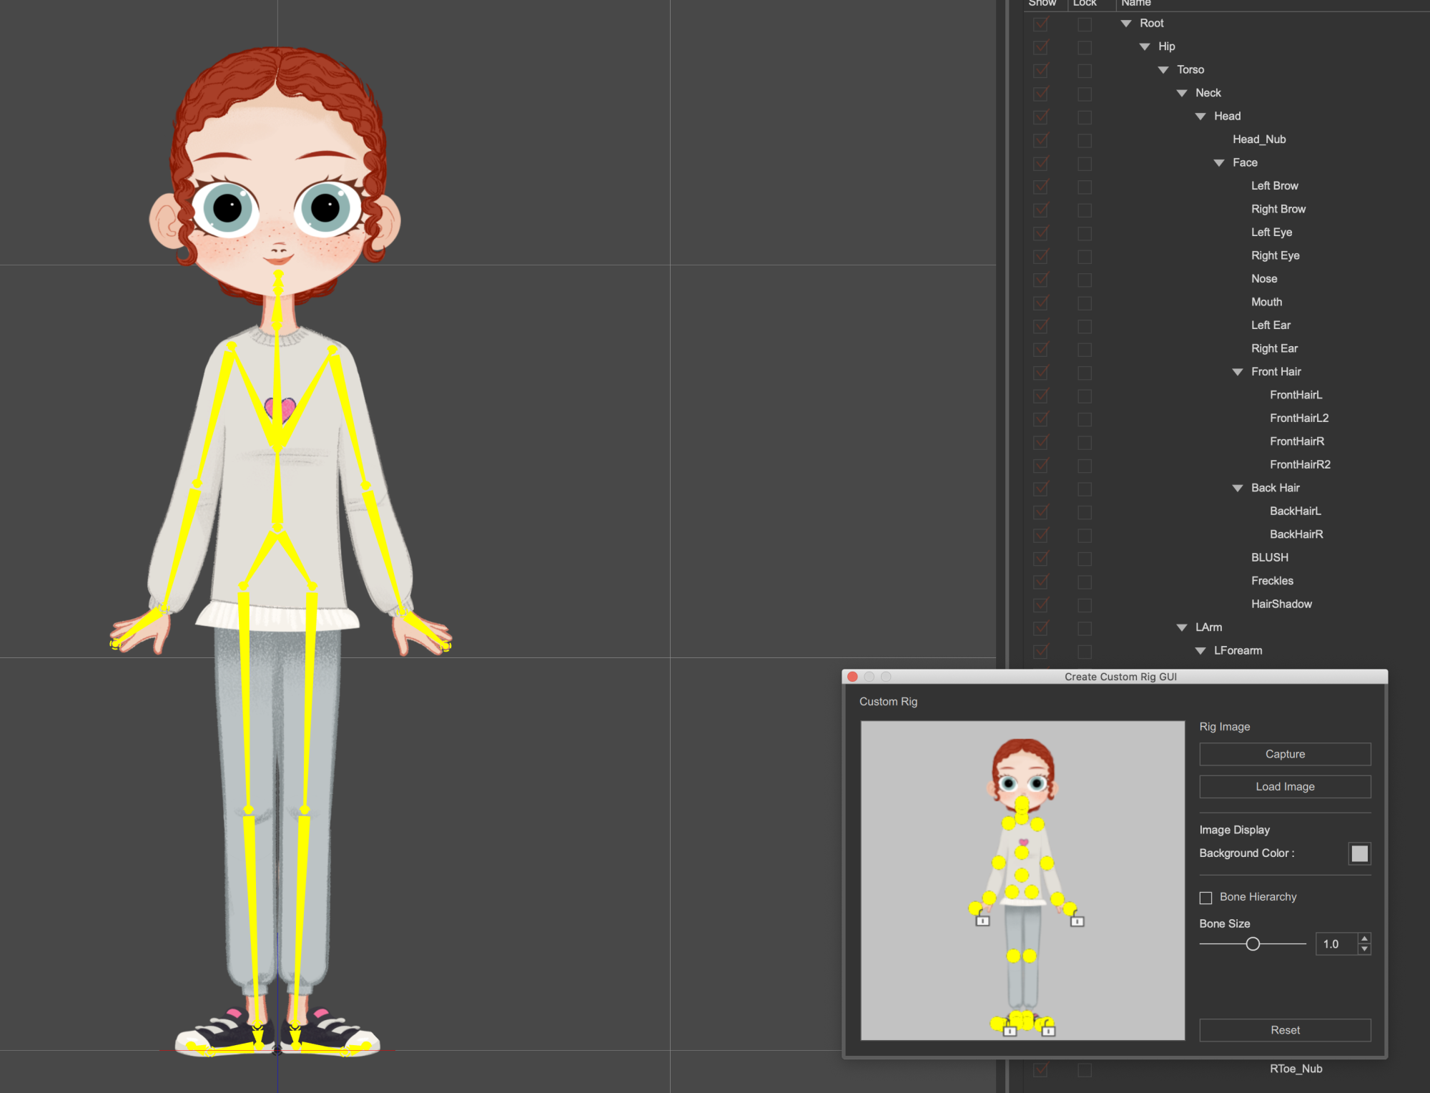Select the left-side elbow bone dot in the rig image
Image resolution: width=1430 pixels, height=1093 pixels.
tap(999, 863)
